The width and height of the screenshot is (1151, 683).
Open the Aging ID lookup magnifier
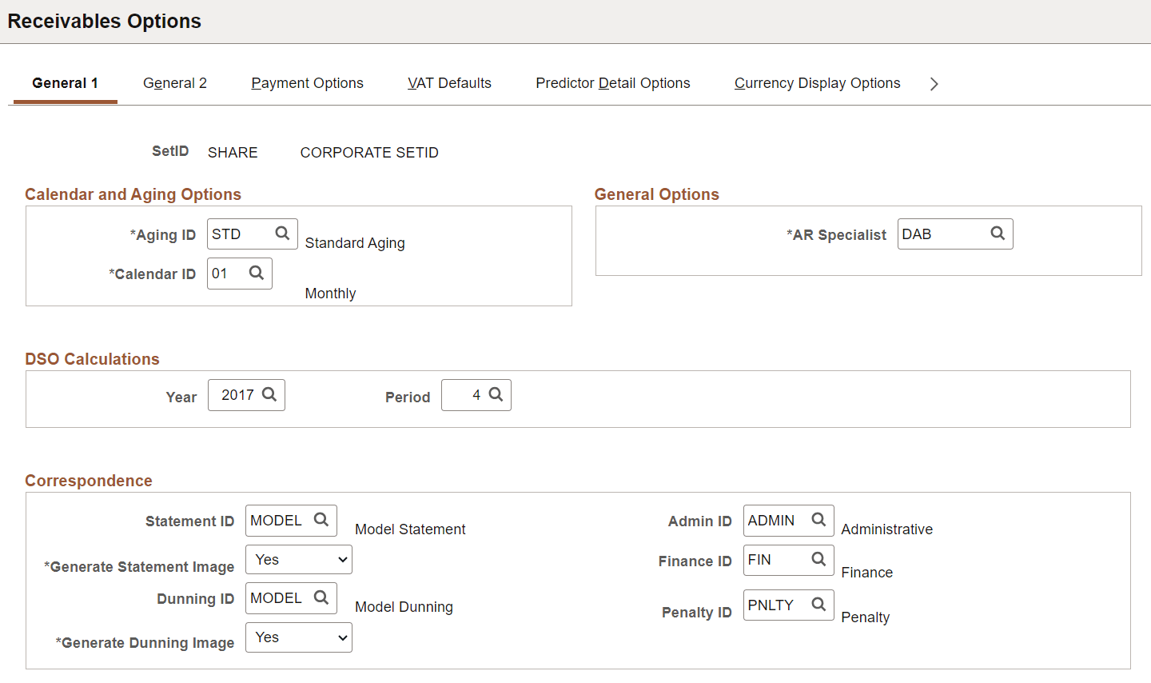click(x=282, y=234)
